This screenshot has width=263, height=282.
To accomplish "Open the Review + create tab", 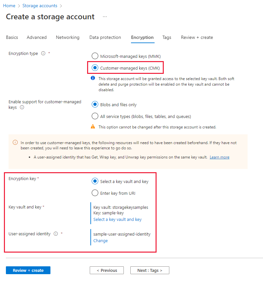I will 197,37.
